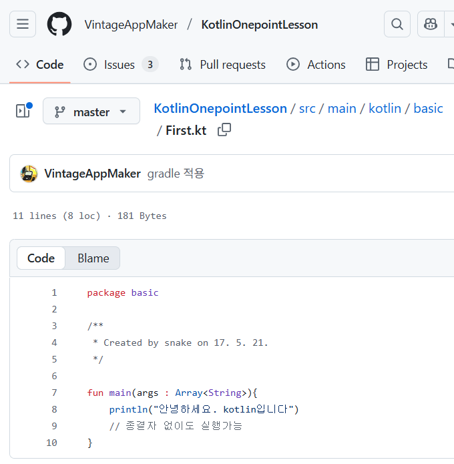
Task: Expand the file tree side panel
Action: 23,111
